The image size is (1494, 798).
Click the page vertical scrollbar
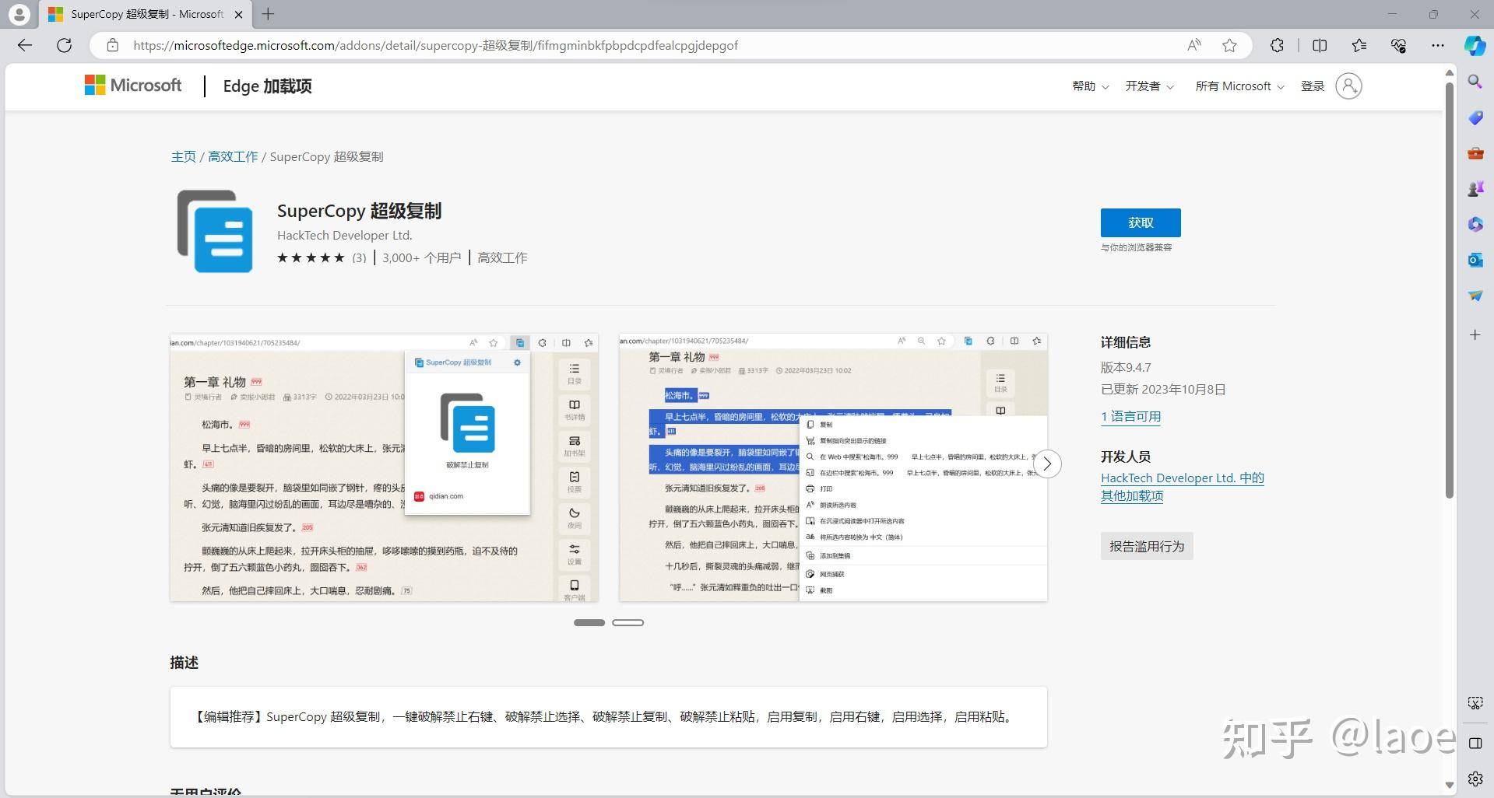(1449, 289)
